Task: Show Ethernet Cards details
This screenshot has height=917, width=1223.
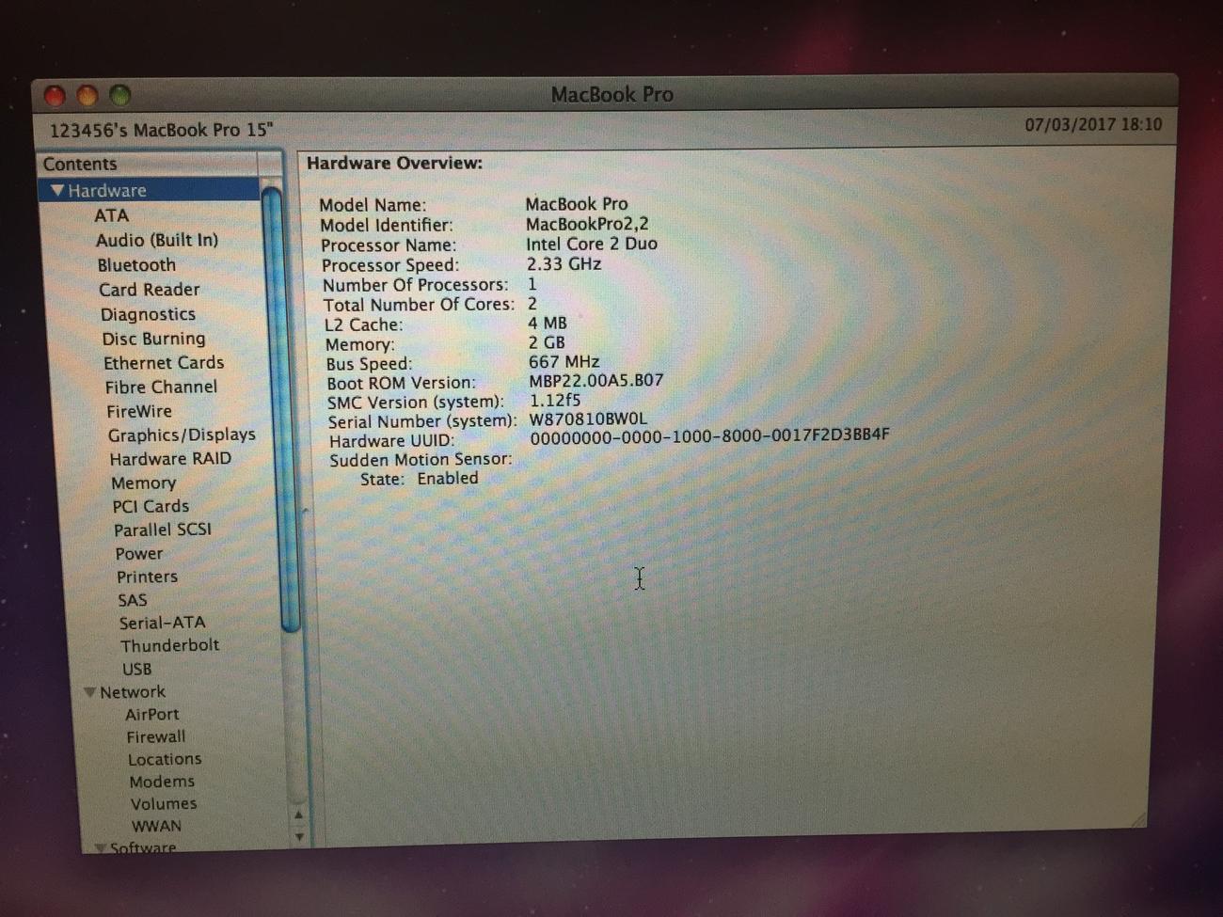Action: [x=164, y=362]
